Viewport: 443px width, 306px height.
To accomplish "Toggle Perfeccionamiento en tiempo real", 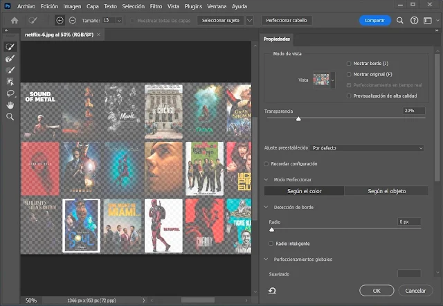I will coord(349,85).
